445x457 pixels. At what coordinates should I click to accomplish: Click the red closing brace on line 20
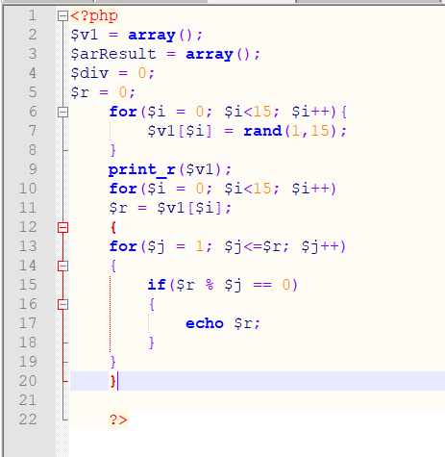(112, 382)
